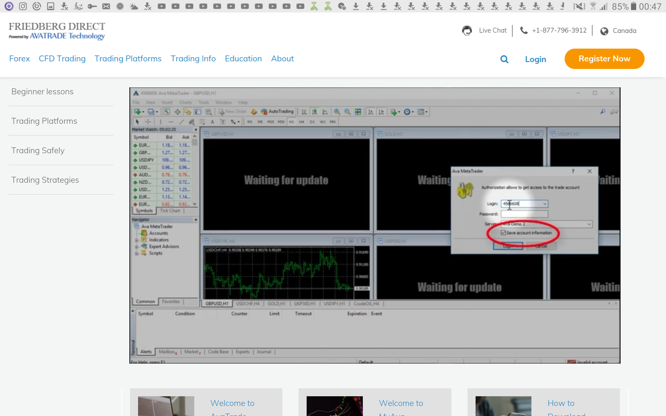
Task: Click the help question mark in login dialog
Action: click(573, 171)
